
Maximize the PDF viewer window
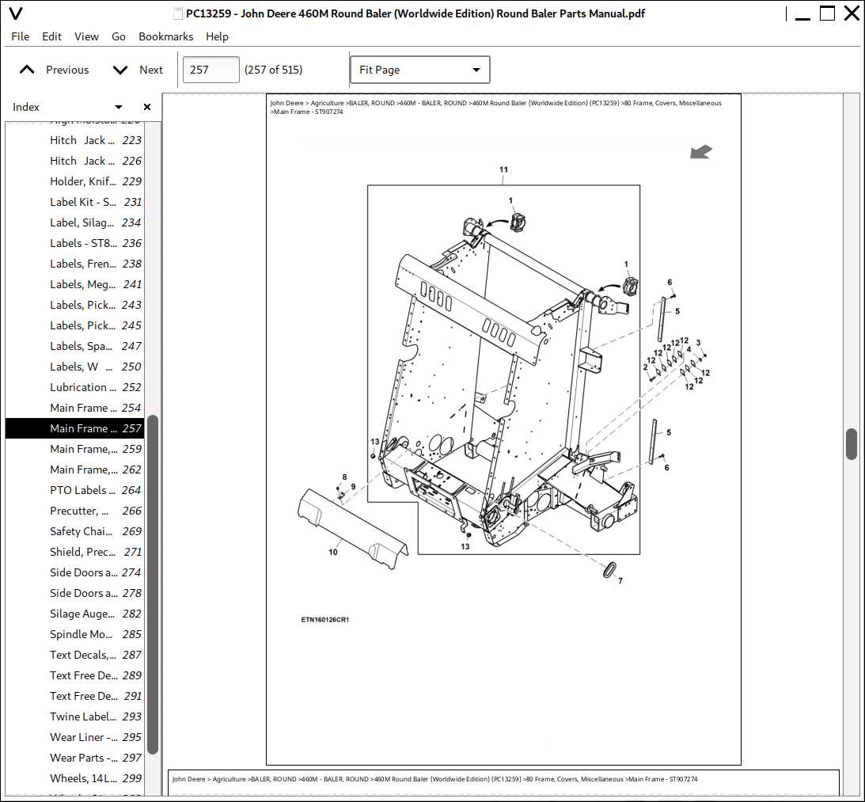coord(828,13)
